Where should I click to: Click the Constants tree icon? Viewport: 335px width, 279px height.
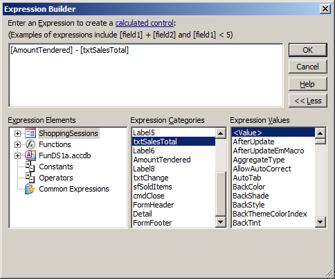tap(30, 167)
